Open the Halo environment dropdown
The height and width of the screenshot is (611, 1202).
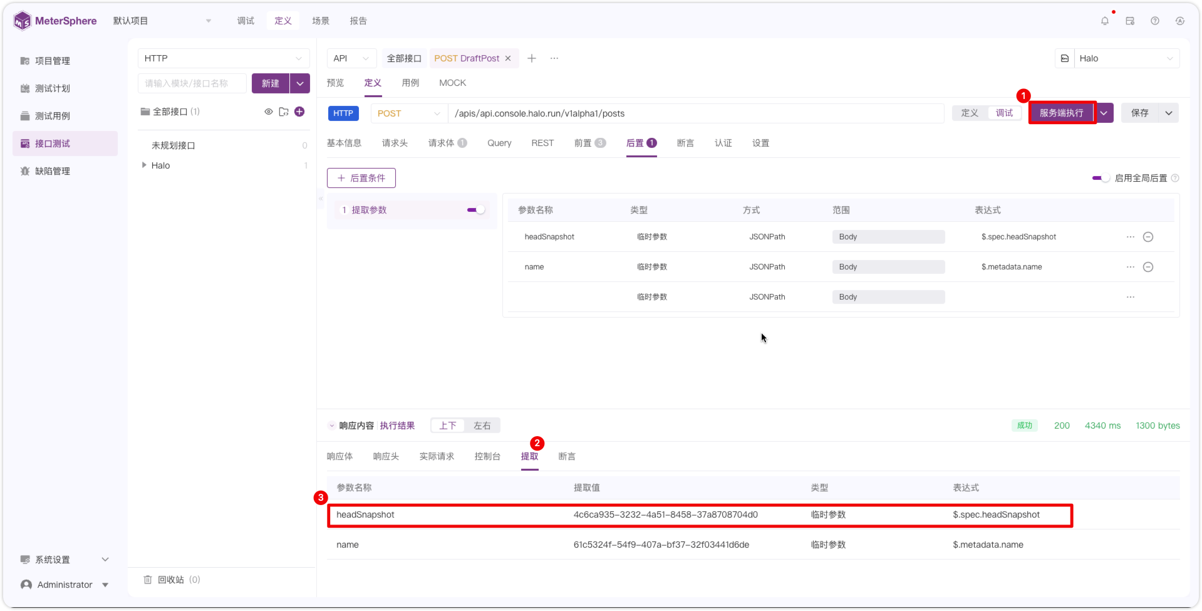point(1127,58)
